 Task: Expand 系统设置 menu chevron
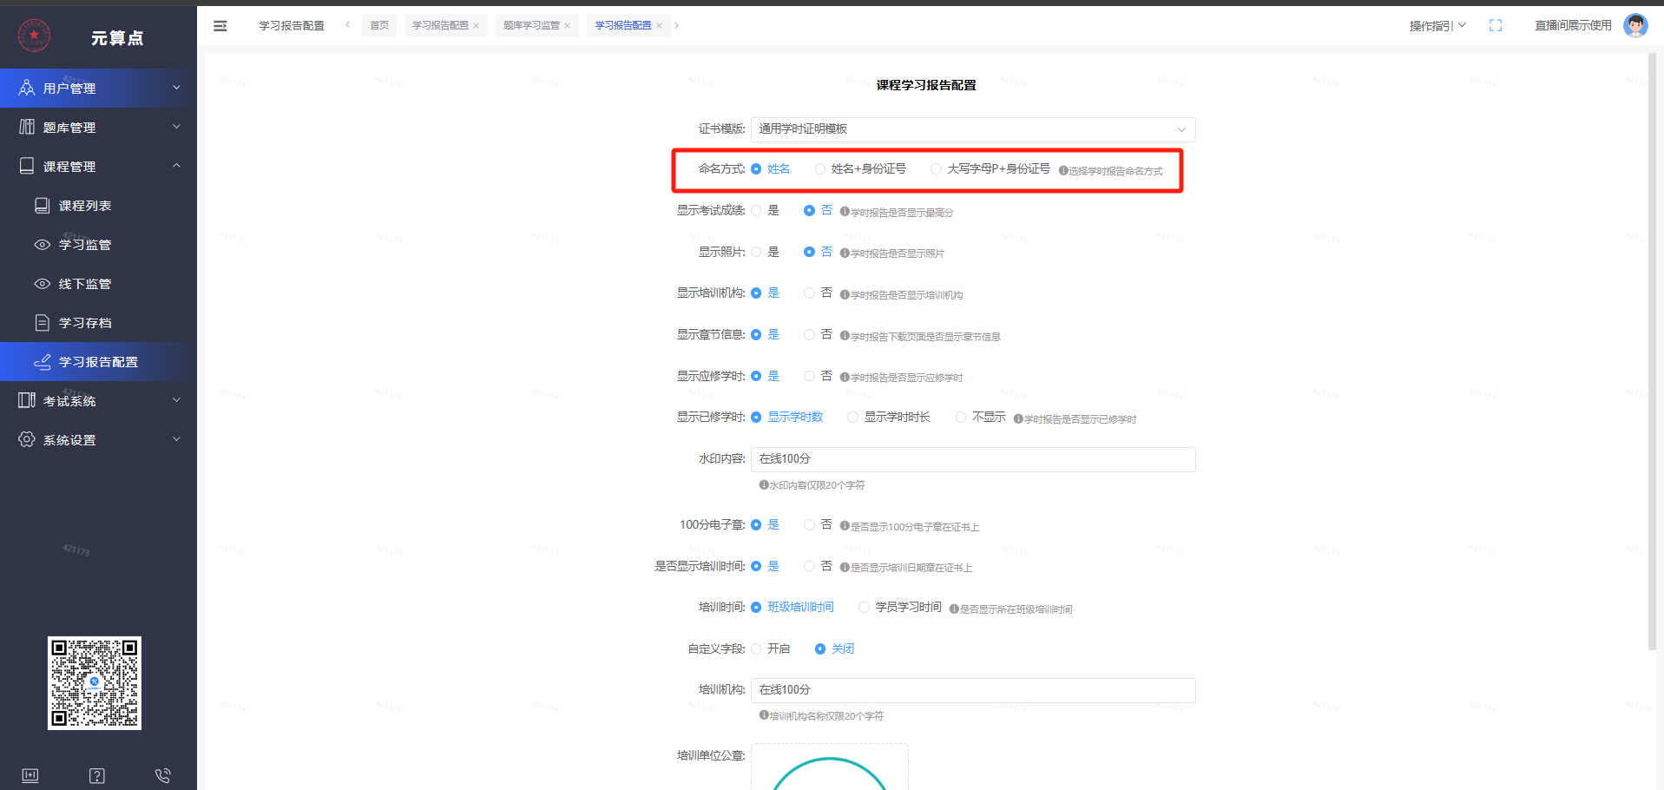[176, 439]
